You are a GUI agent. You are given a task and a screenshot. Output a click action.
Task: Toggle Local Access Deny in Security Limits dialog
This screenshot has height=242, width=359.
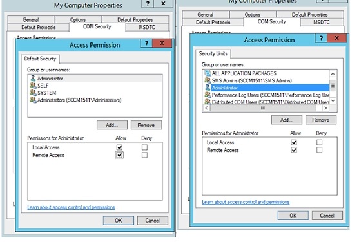coord(319,142)
